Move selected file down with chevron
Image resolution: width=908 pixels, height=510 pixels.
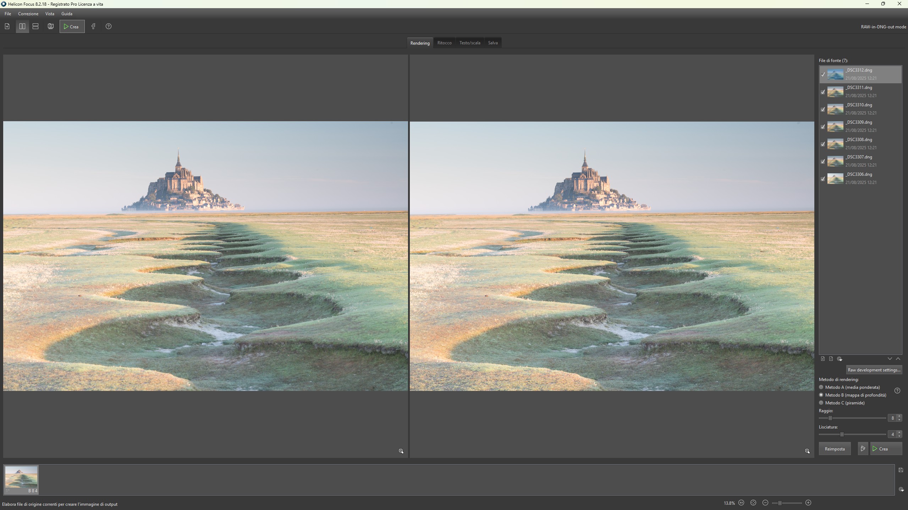890,359
